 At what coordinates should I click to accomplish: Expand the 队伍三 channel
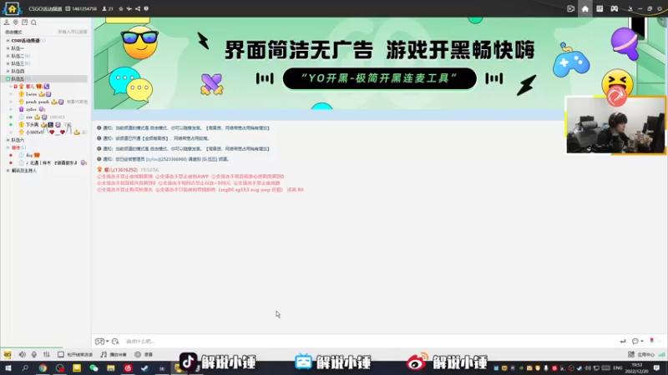click(x=8, y=64)
